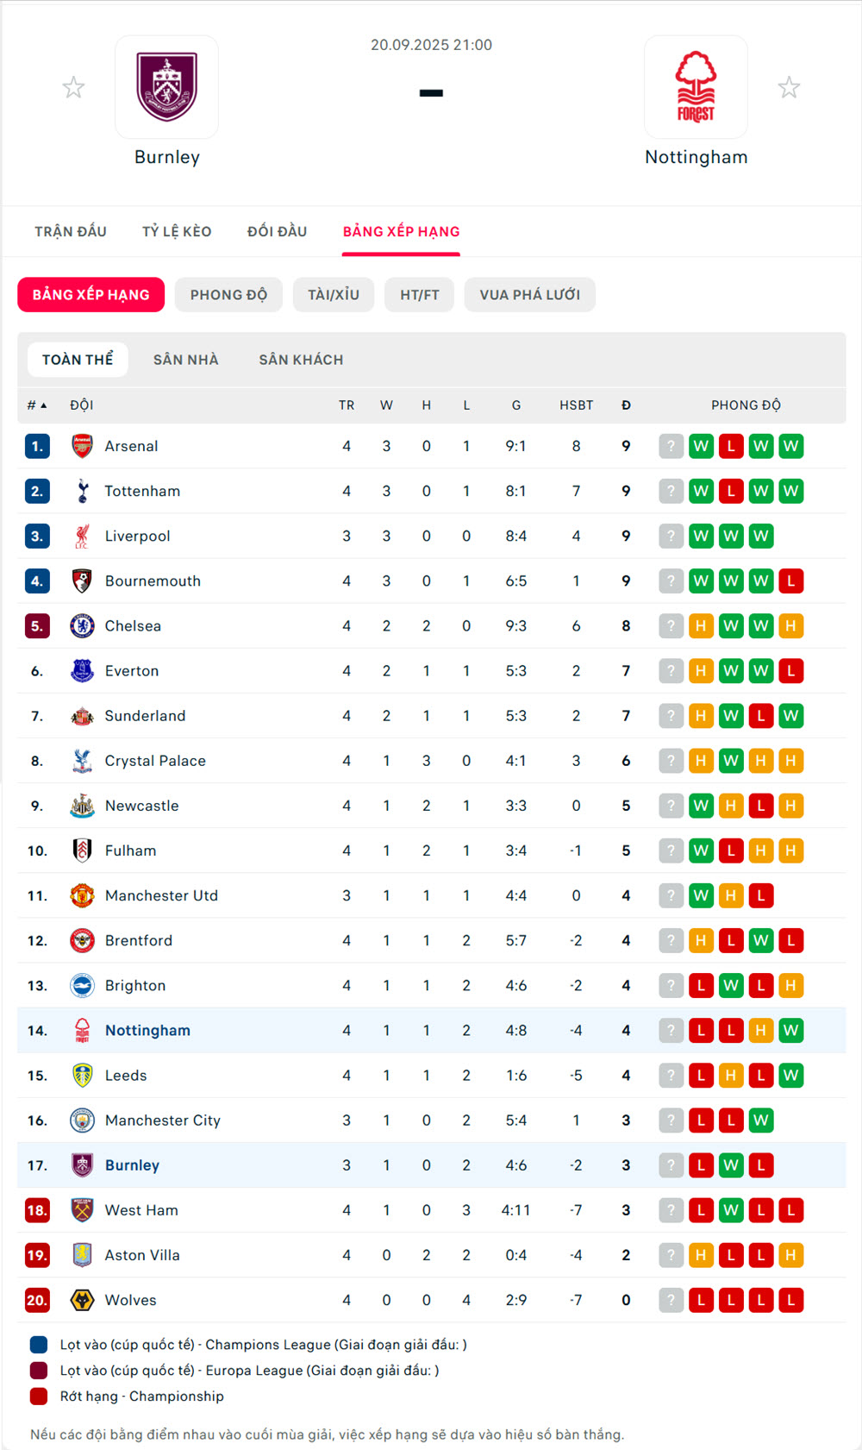Switch to the ĐỐI ĐẦU tab
Screen dimensions: 862x1450
click(277, 231)
